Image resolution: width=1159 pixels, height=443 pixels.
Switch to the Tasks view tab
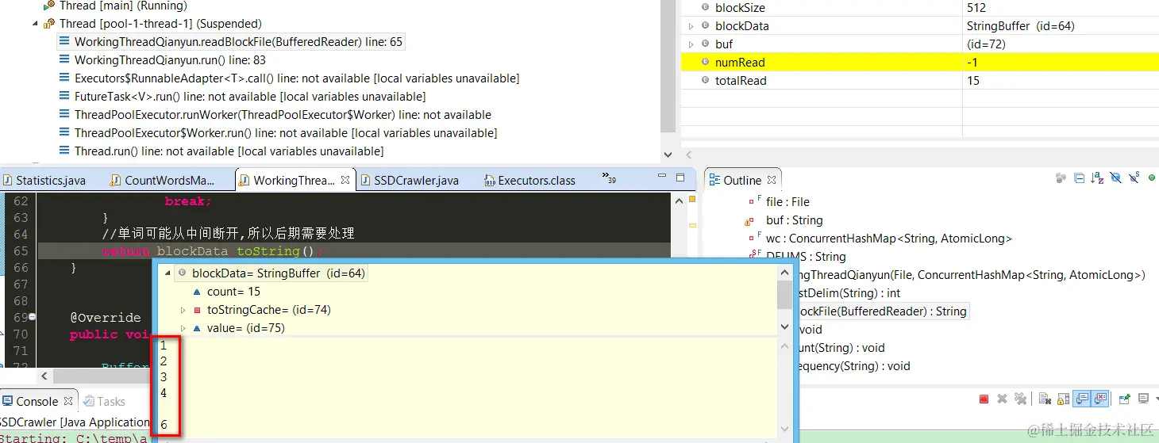pyautogui.click(x=104, y=401)
